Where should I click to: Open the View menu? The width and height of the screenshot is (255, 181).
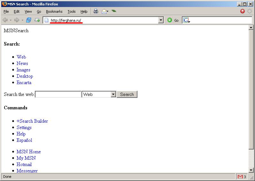28,11
